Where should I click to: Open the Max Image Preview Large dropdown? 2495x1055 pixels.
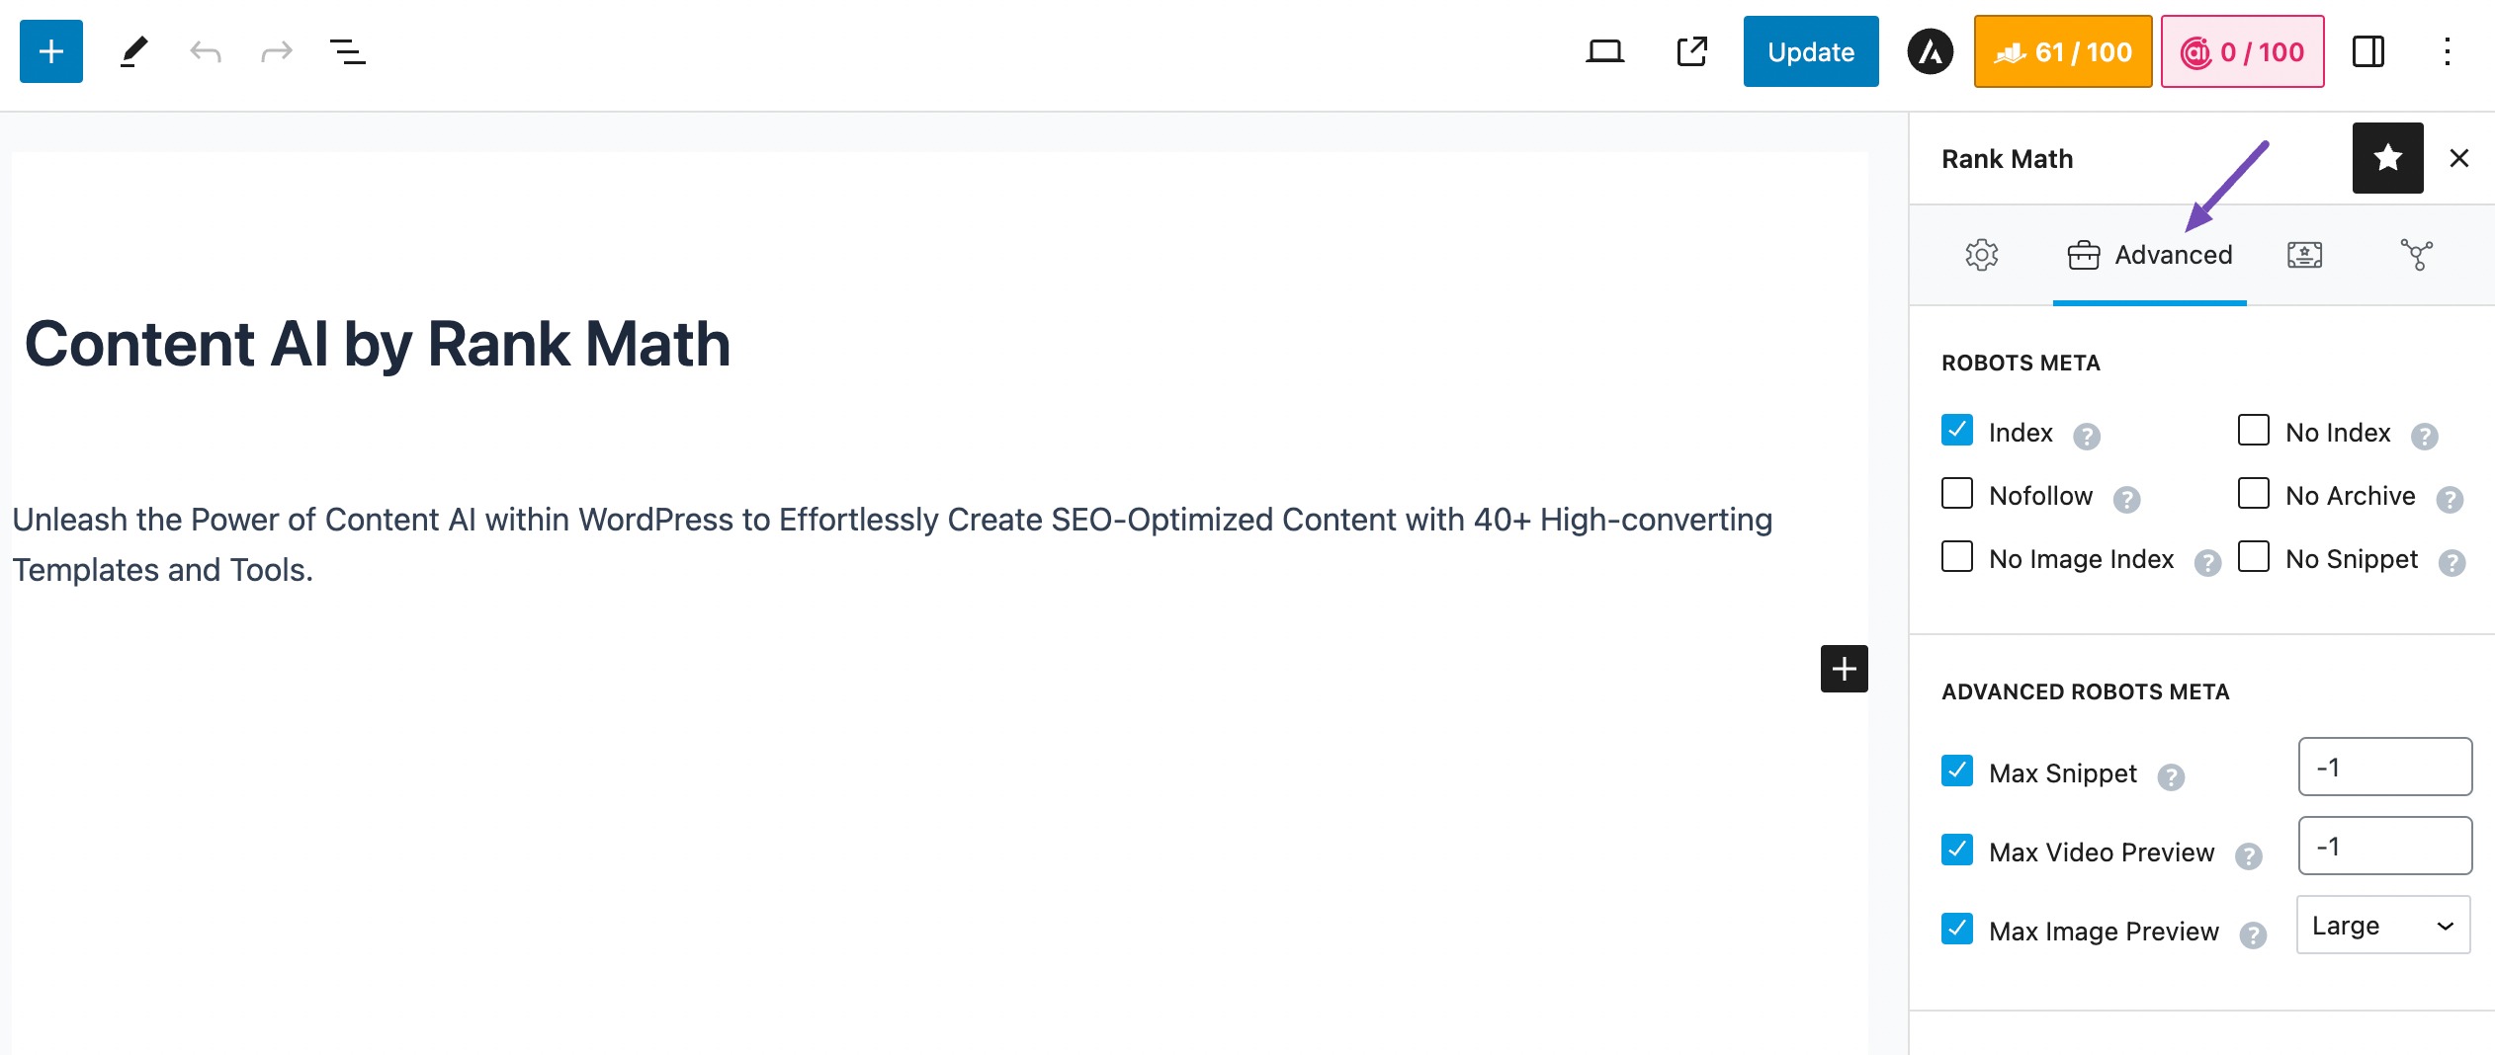2384,925
